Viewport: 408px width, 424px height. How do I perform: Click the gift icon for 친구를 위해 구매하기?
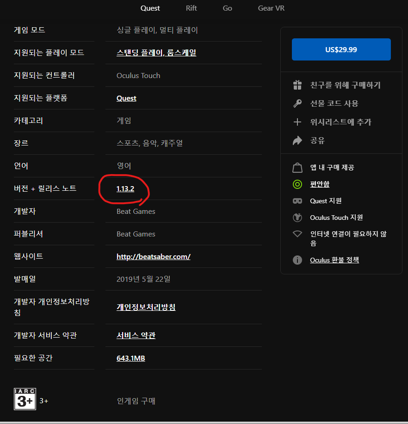pos(297,85)
